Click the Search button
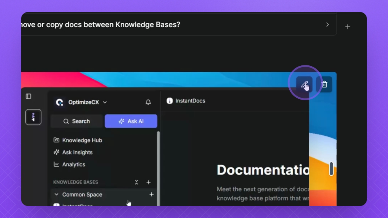 pos(77,121)
